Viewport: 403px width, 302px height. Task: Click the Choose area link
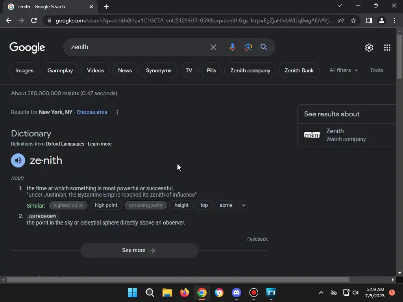pyautogui.click(x=92, y=112)
